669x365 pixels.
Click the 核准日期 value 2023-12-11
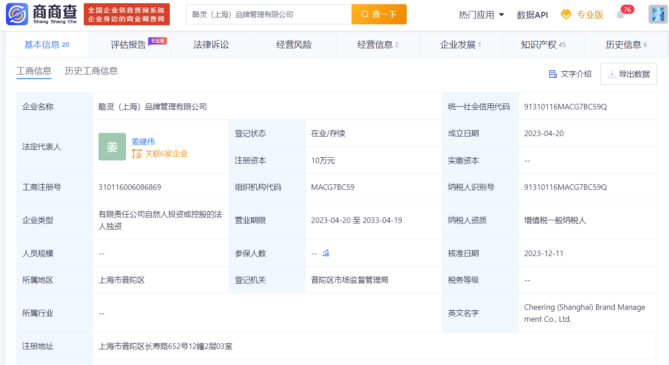click(x=544, y=253)
